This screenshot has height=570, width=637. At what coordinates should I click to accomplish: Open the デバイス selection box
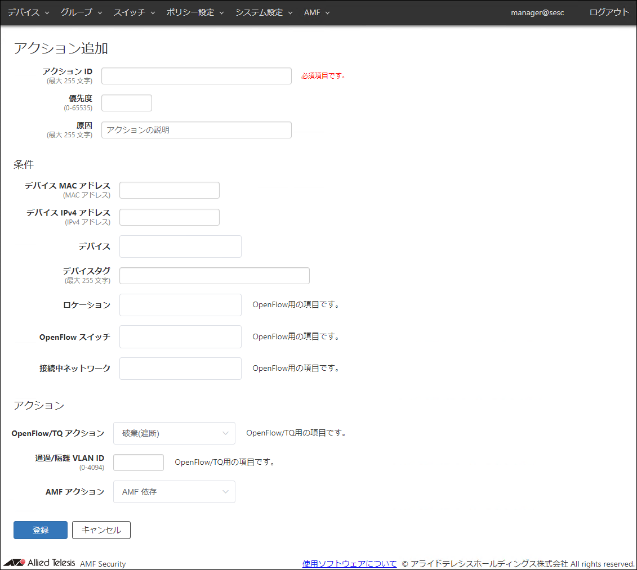[x=180, y=246]
